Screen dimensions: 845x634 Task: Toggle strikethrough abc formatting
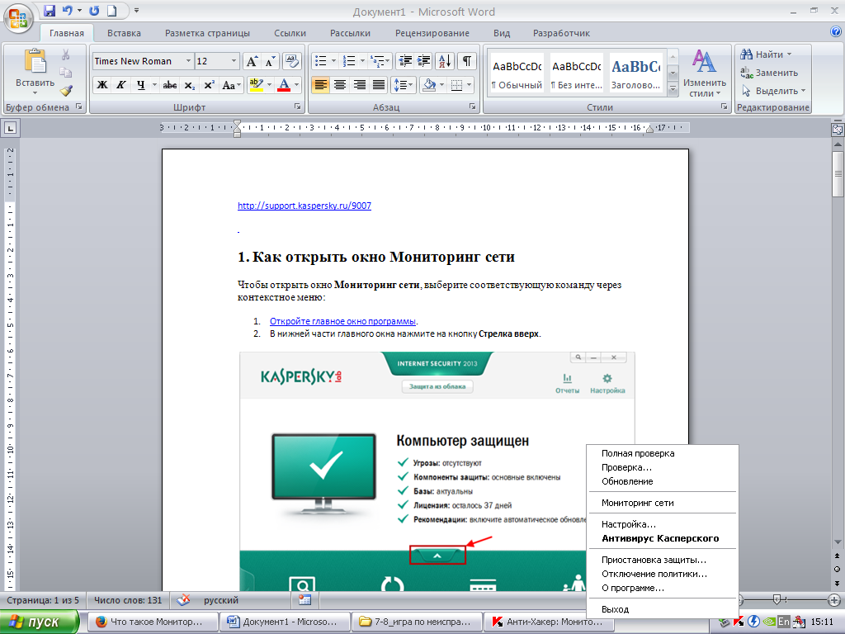point(170,85)
